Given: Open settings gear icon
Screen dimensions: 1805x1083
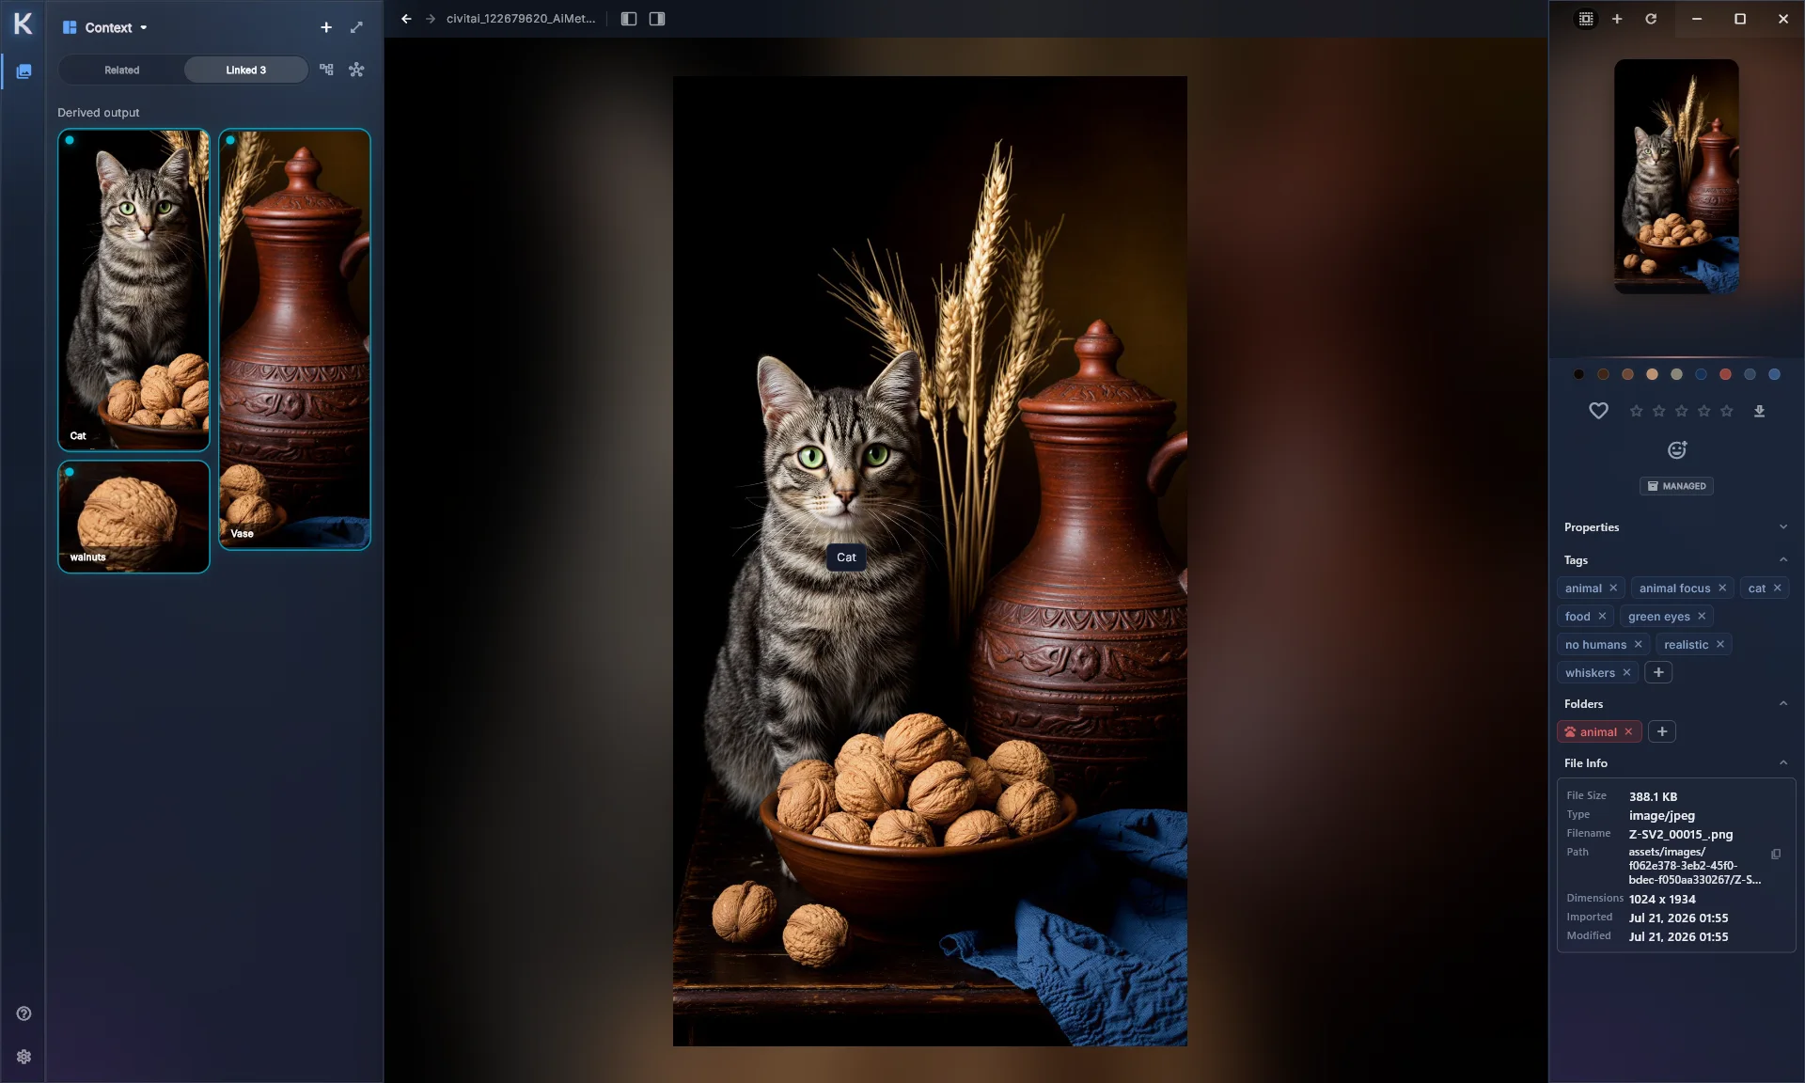Looking at the screenshot, I should (x=24, y=1057).
